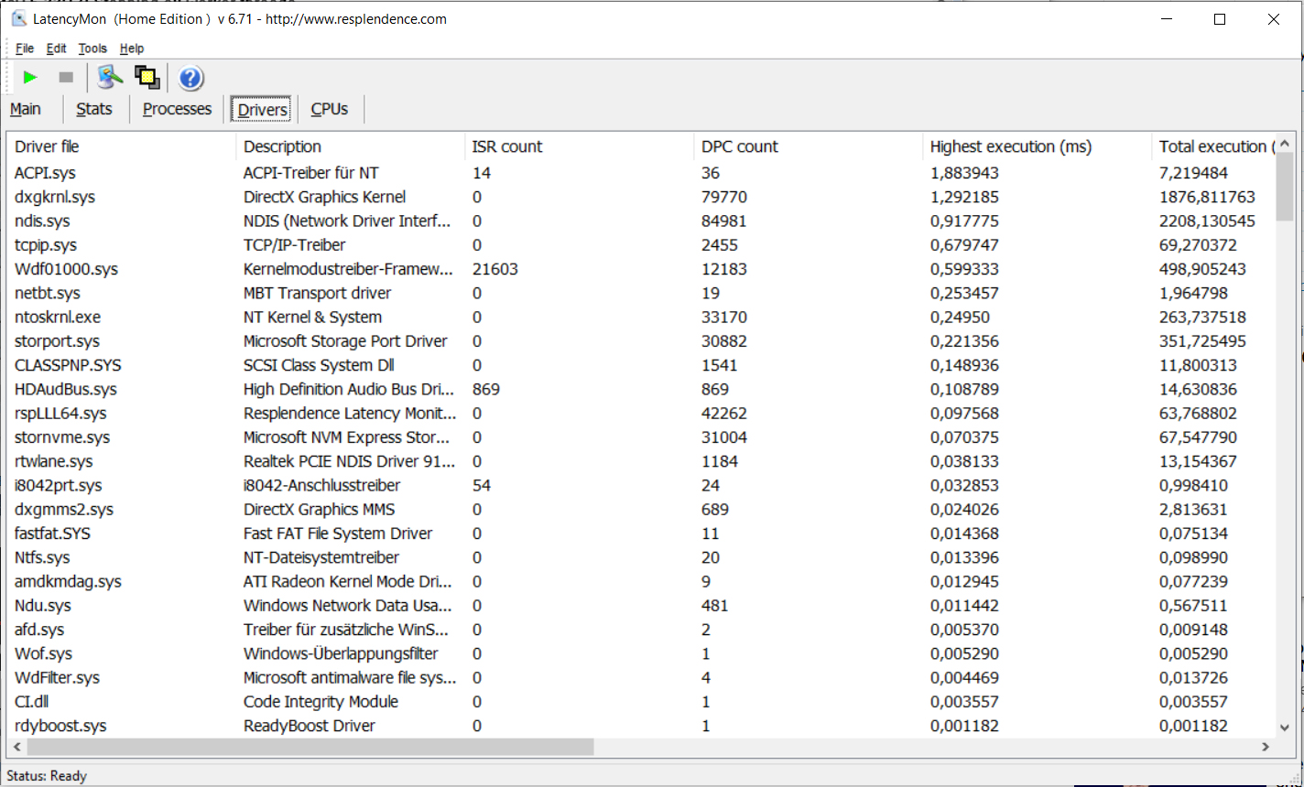Click the vertical scrollbar up arrow

1285,143
